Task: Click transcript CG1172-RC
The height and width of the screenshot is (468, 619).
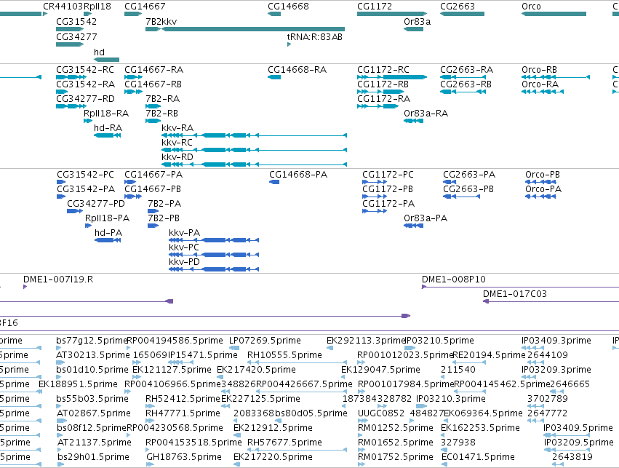Action: tap(392, 77)
